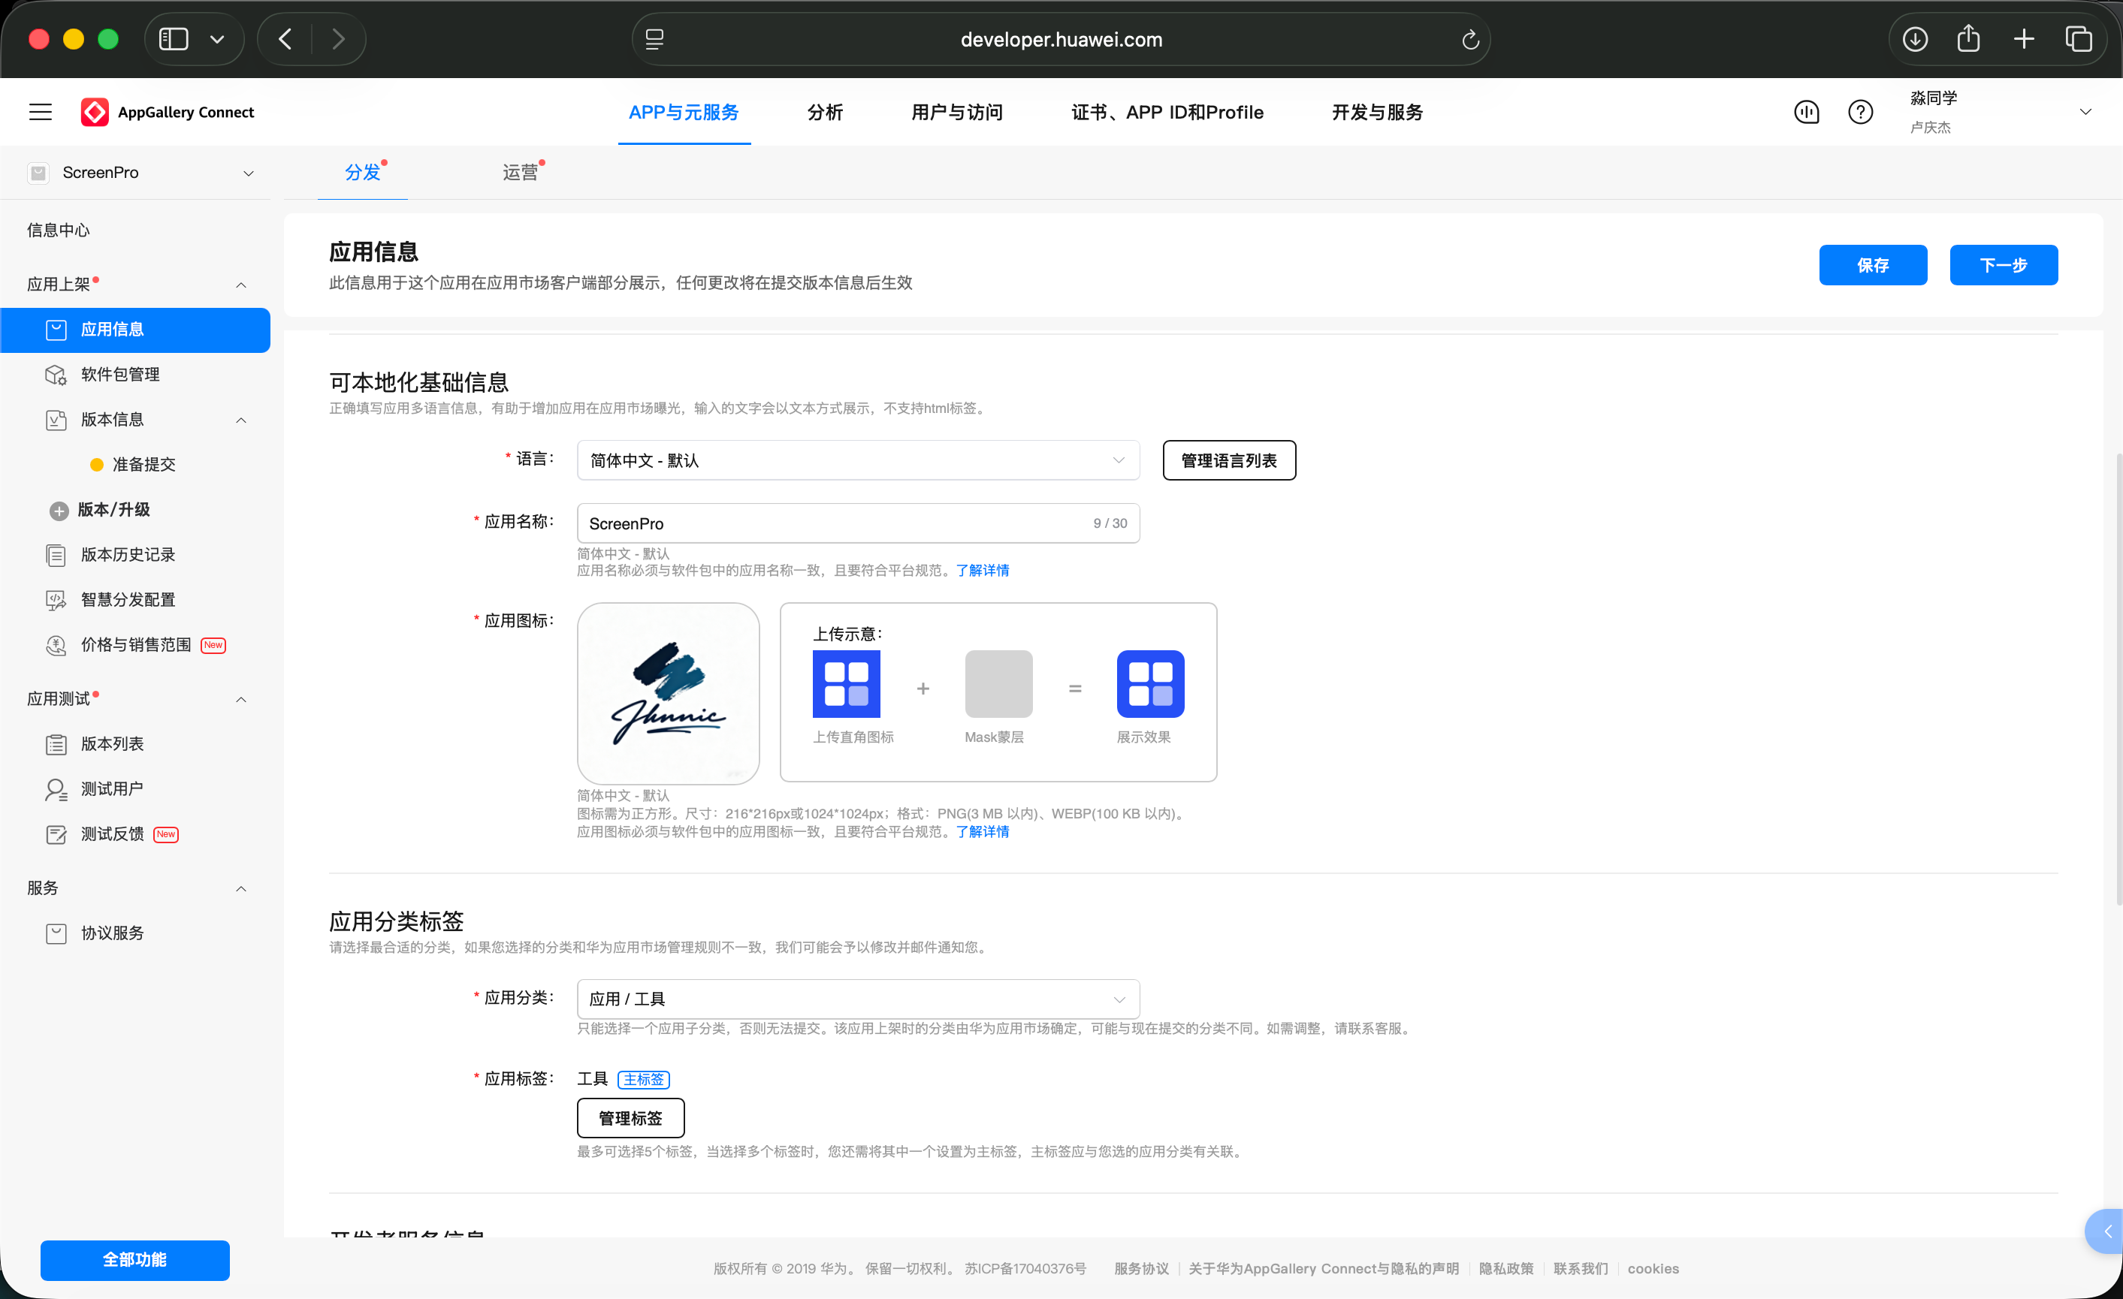Collapse the 服务 sidebar section
Screen dimensions: 2123x1299
tap(241, 889)
